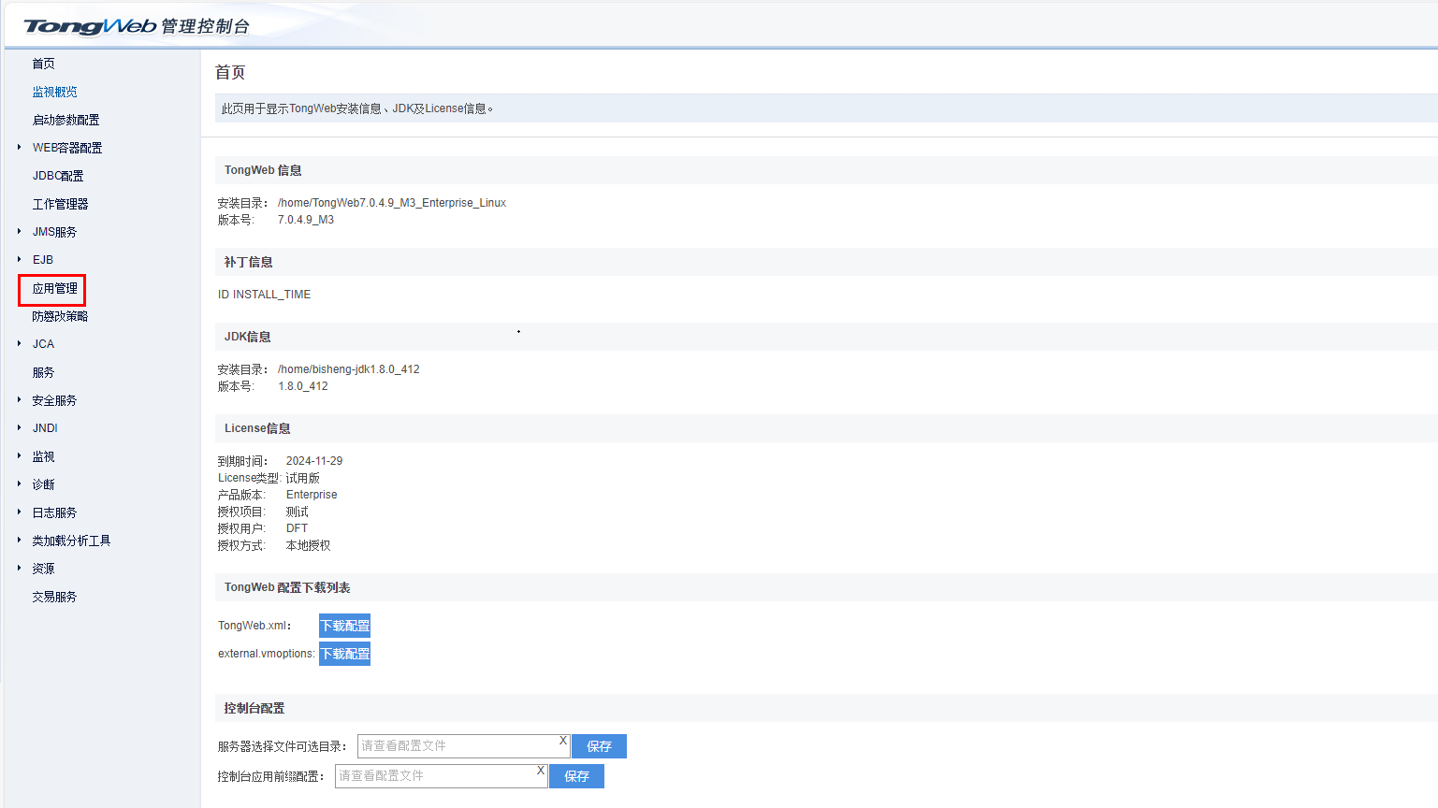Select 监视 menu item in sidebar
Image resolution: width=1438 pixels, height=808 pixels.
coord(43,456)
